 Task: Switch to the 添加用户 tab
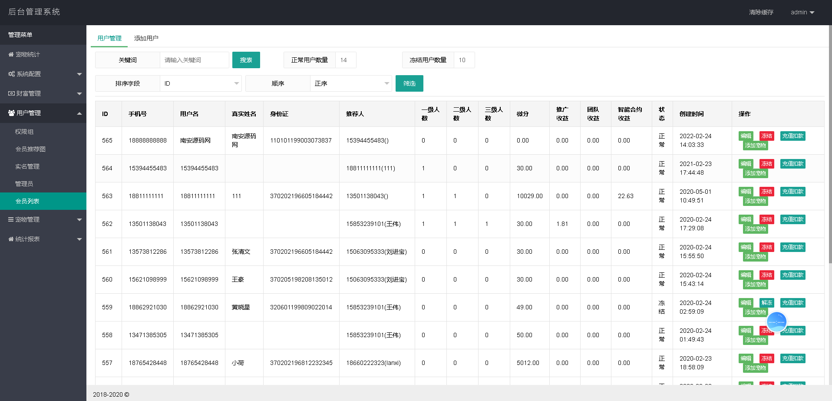pyautogui.click(x=146, y=38)
